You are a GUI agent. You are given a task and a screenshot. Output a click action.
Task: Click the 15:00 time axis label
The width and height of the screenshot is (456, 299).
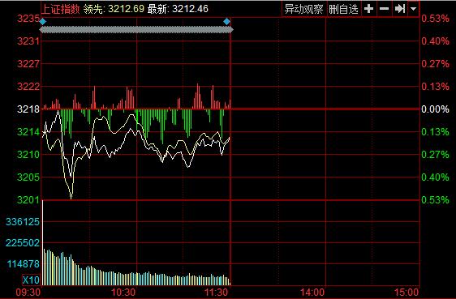click(x=407, y=293)
